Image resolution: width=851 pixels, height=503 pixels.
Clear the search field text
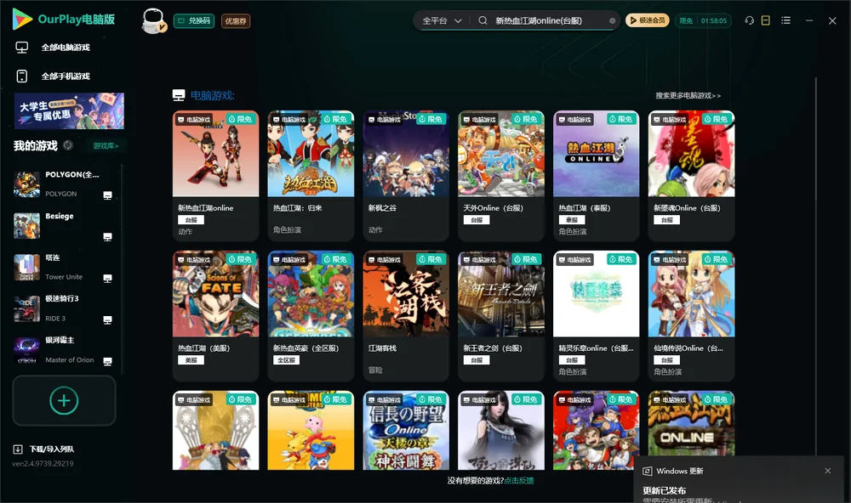tap(612, 20)
